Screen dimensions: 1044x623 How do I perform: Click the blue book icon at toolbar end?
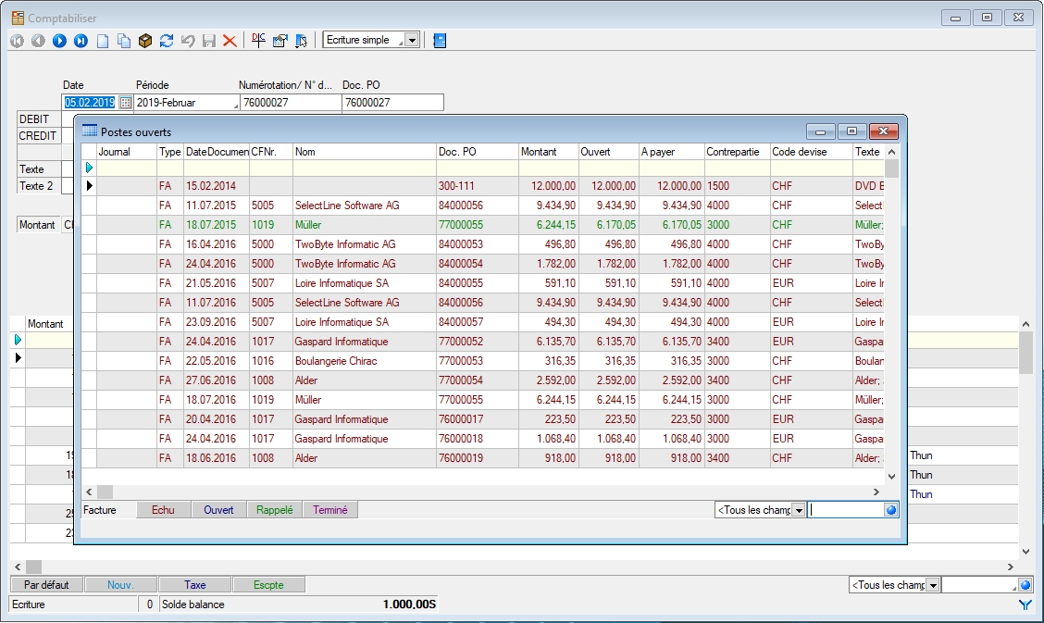click(x=441, y=40)
